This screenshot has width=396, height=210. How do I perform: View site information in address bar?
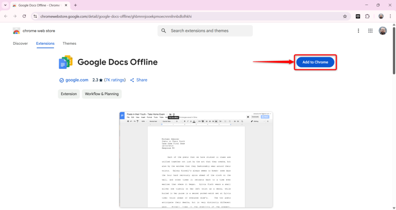(x=35, y=16)
